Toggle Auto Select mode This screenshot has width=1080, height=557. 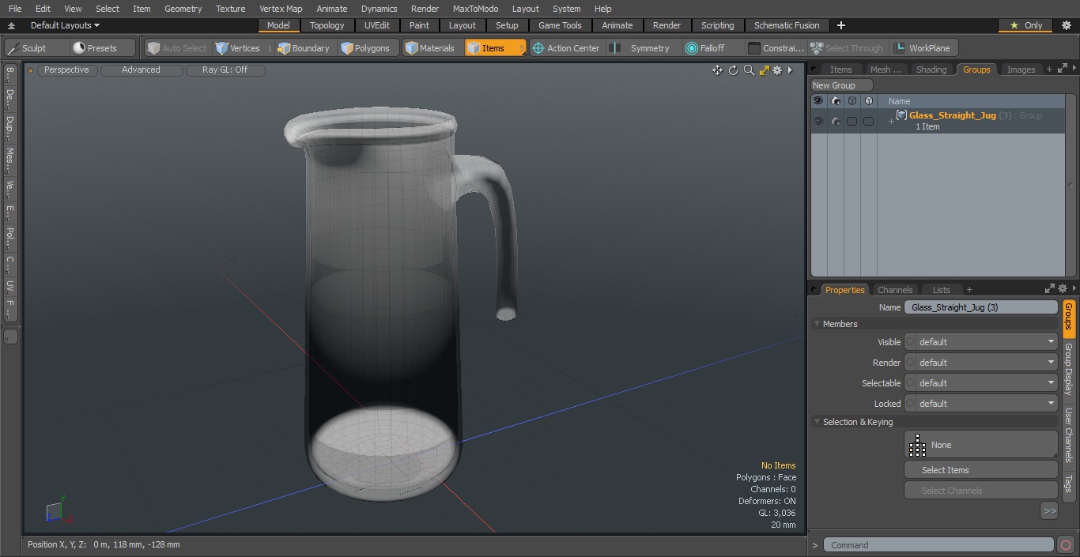[x=176, y=48]
